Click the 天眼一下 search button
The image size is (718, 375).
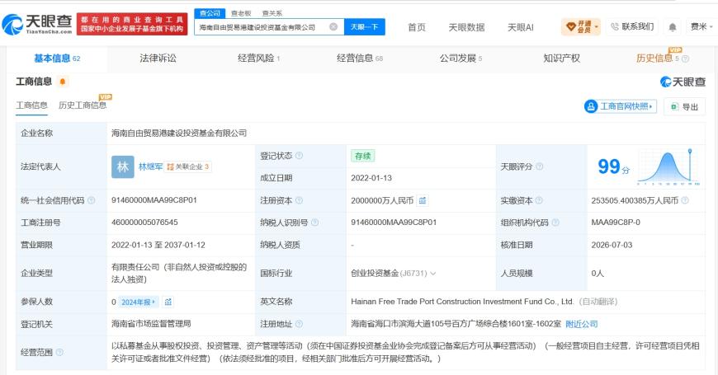(x=365, y=27)
